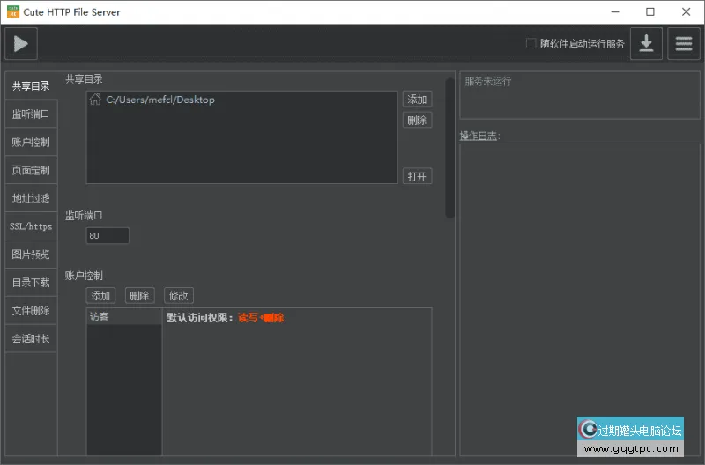This screenshot has width=705, height=465.
Task: Select the 地址过滤 tab
Action: [31, 198]
